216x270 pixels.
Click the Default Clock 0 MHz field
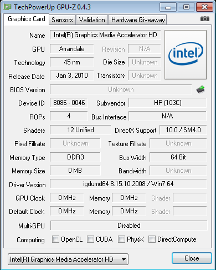67,211
